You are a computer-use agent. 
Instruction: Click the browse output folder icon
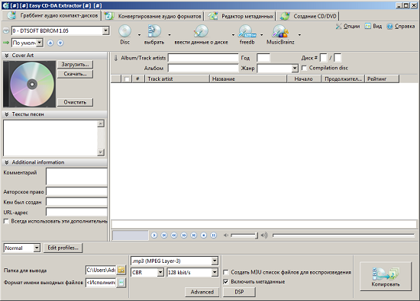(121, 270)
